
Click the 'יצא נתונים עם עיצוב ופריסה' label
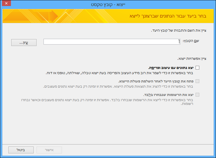tap(171, 68)
